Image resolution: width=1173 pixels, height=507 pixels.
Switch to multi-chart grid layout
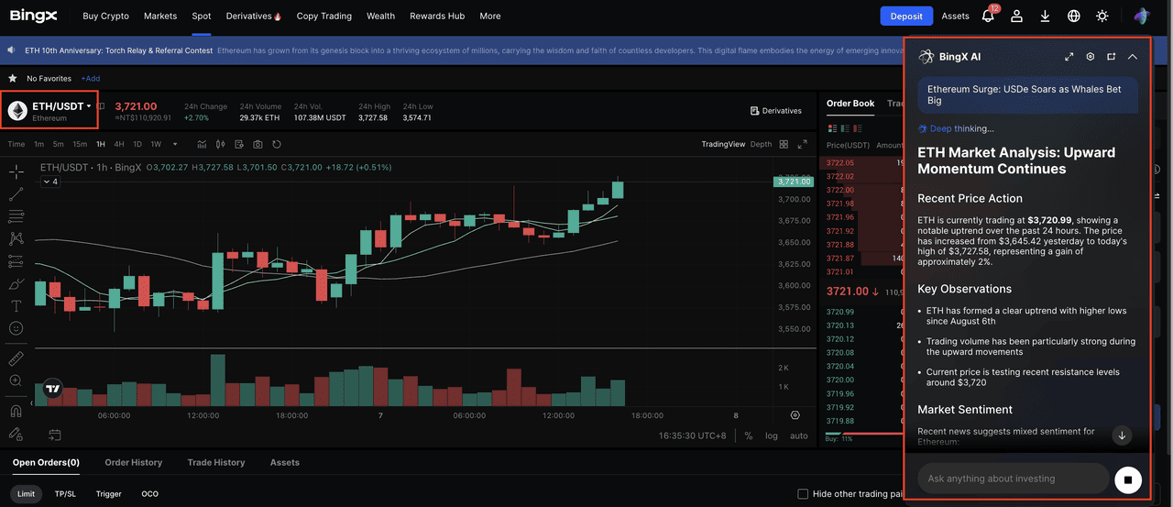point(784,144)
